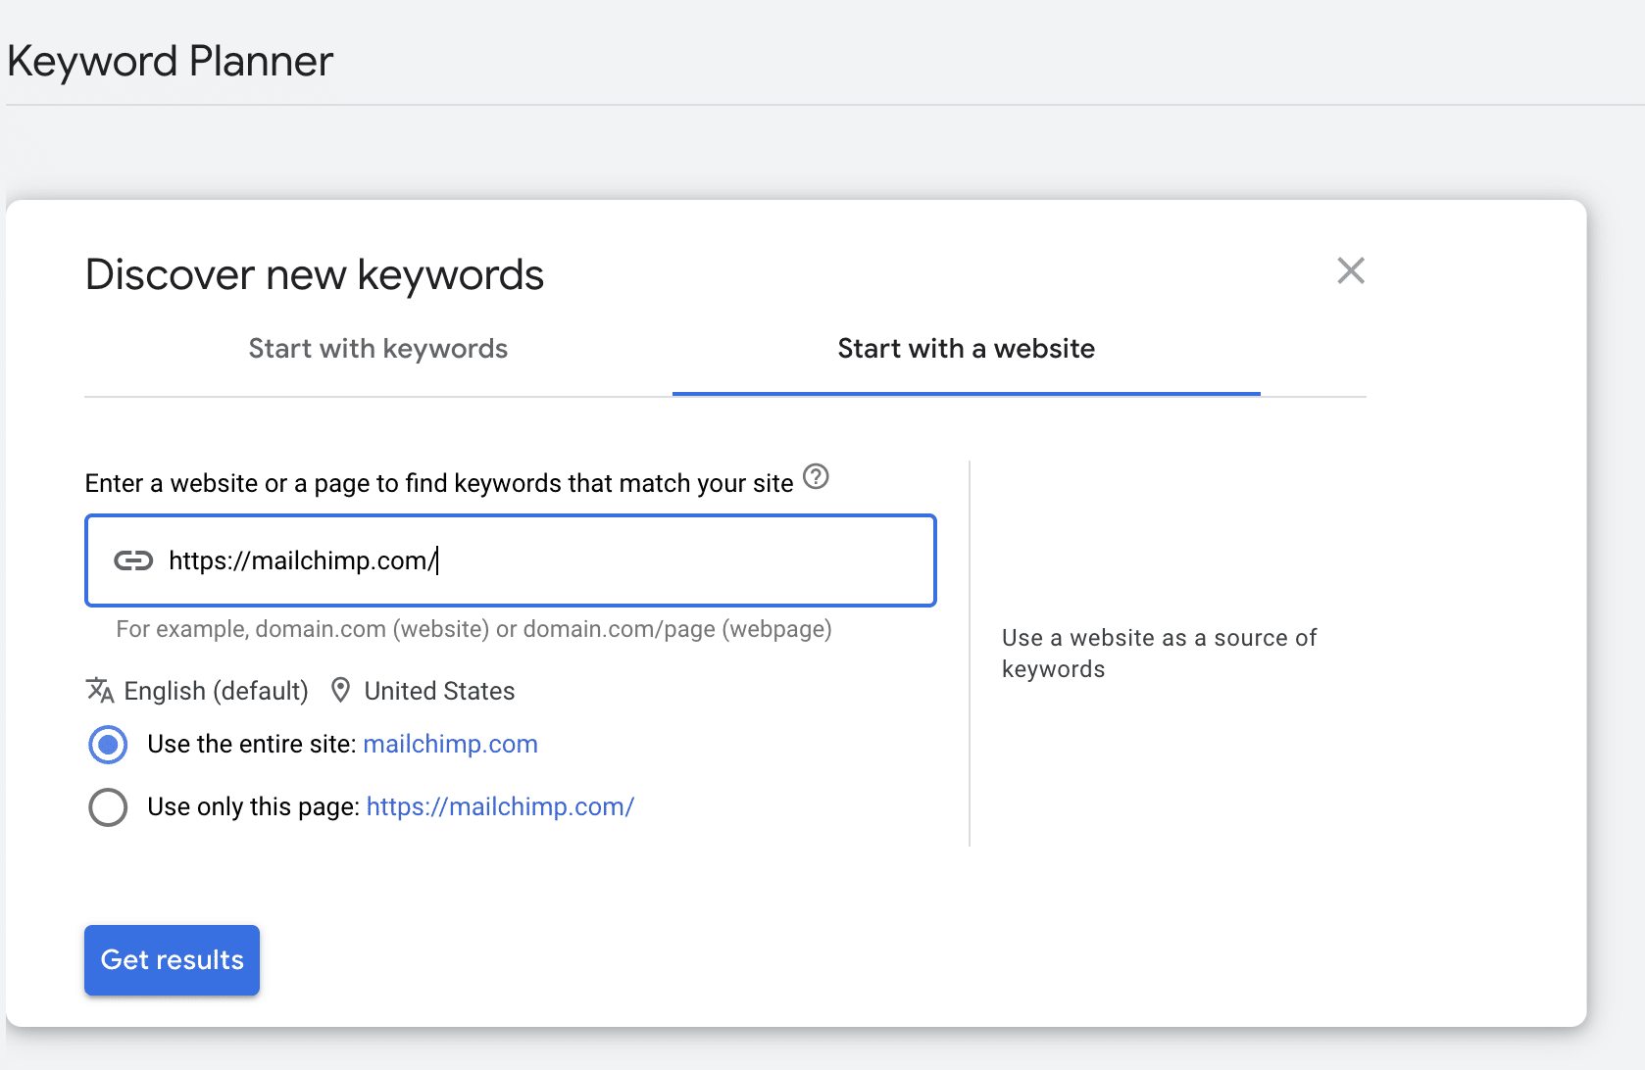Select Use only this page radio button

click(108, 807)
